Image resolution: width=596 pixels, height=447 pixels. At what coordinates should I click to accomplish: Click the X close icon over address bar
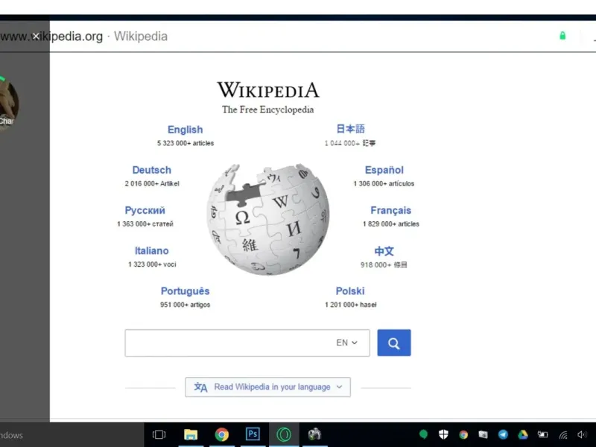point(35,36)
